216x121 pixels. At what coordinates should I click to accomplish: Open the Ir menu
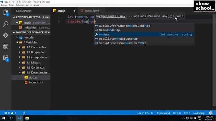click(x=31, y=5)
